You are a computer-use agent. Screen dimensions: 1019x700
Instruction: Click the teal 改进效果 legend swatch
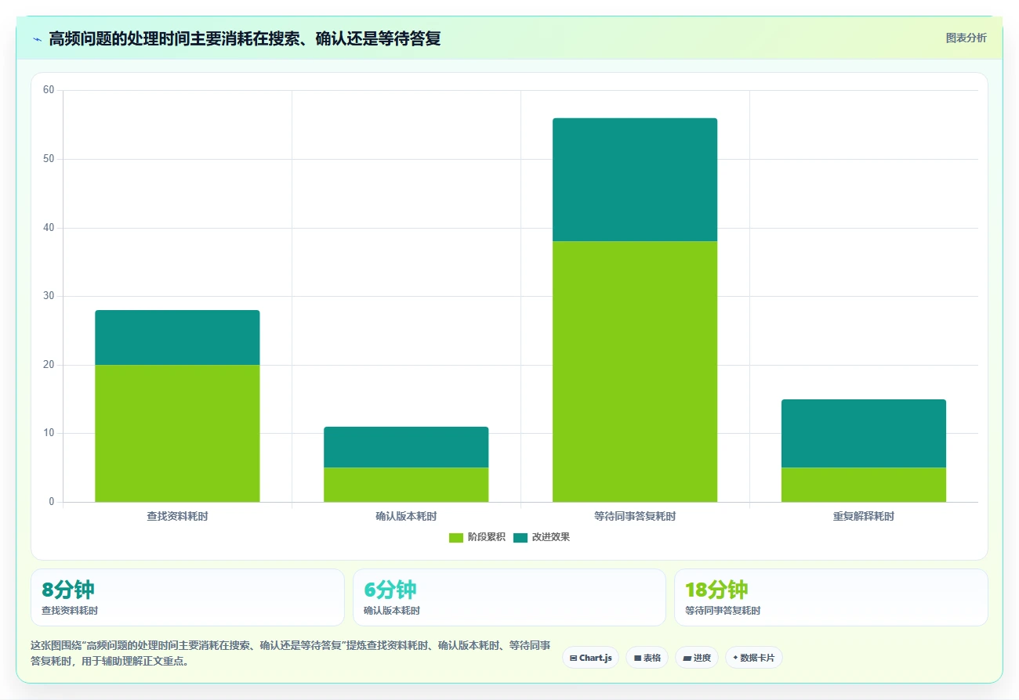pyautogui.click(x=520, y=537)
